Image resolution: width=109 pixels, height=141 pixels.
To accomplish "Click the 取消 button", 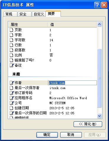I will [x=71, y=135].
